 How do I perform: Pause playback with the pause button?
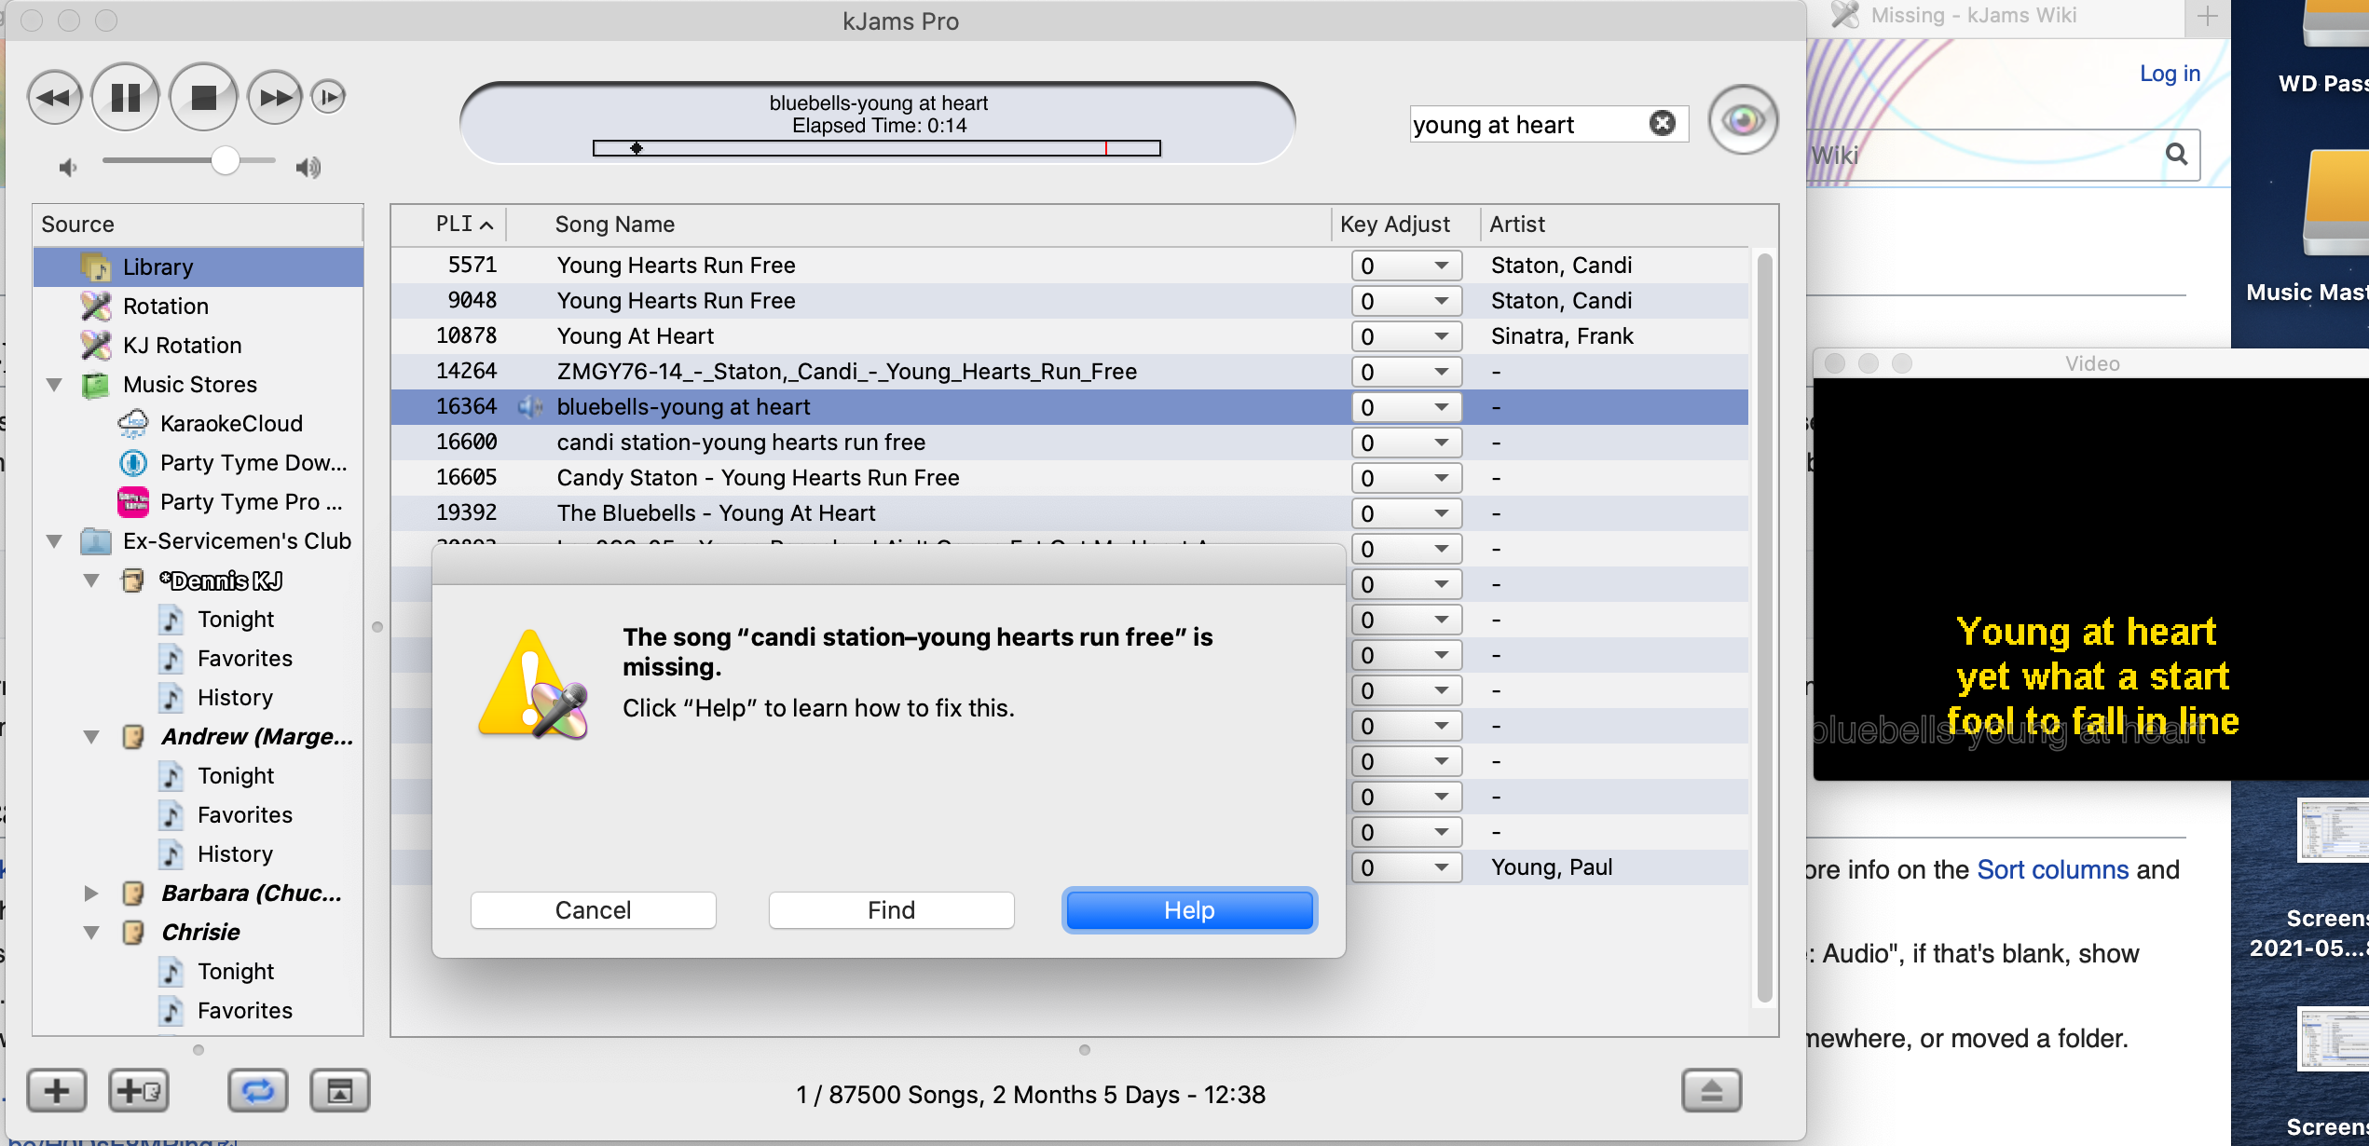pyautogui.click(x=126, y=97)
